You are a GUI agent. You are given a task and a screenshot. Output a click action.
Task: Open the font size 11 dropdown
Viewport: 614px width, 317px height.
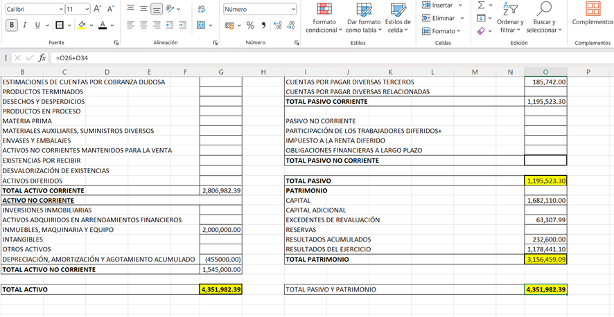click(87, 8)
